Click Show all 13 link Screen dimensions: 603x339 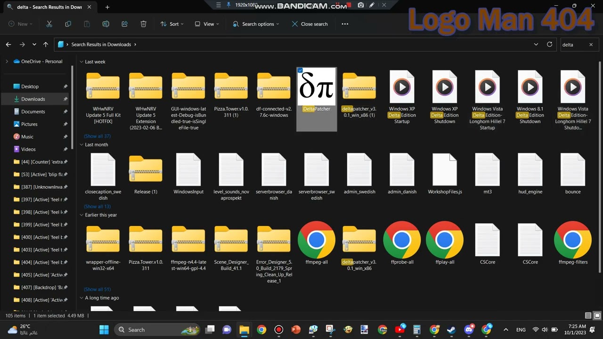coord(97,206)
